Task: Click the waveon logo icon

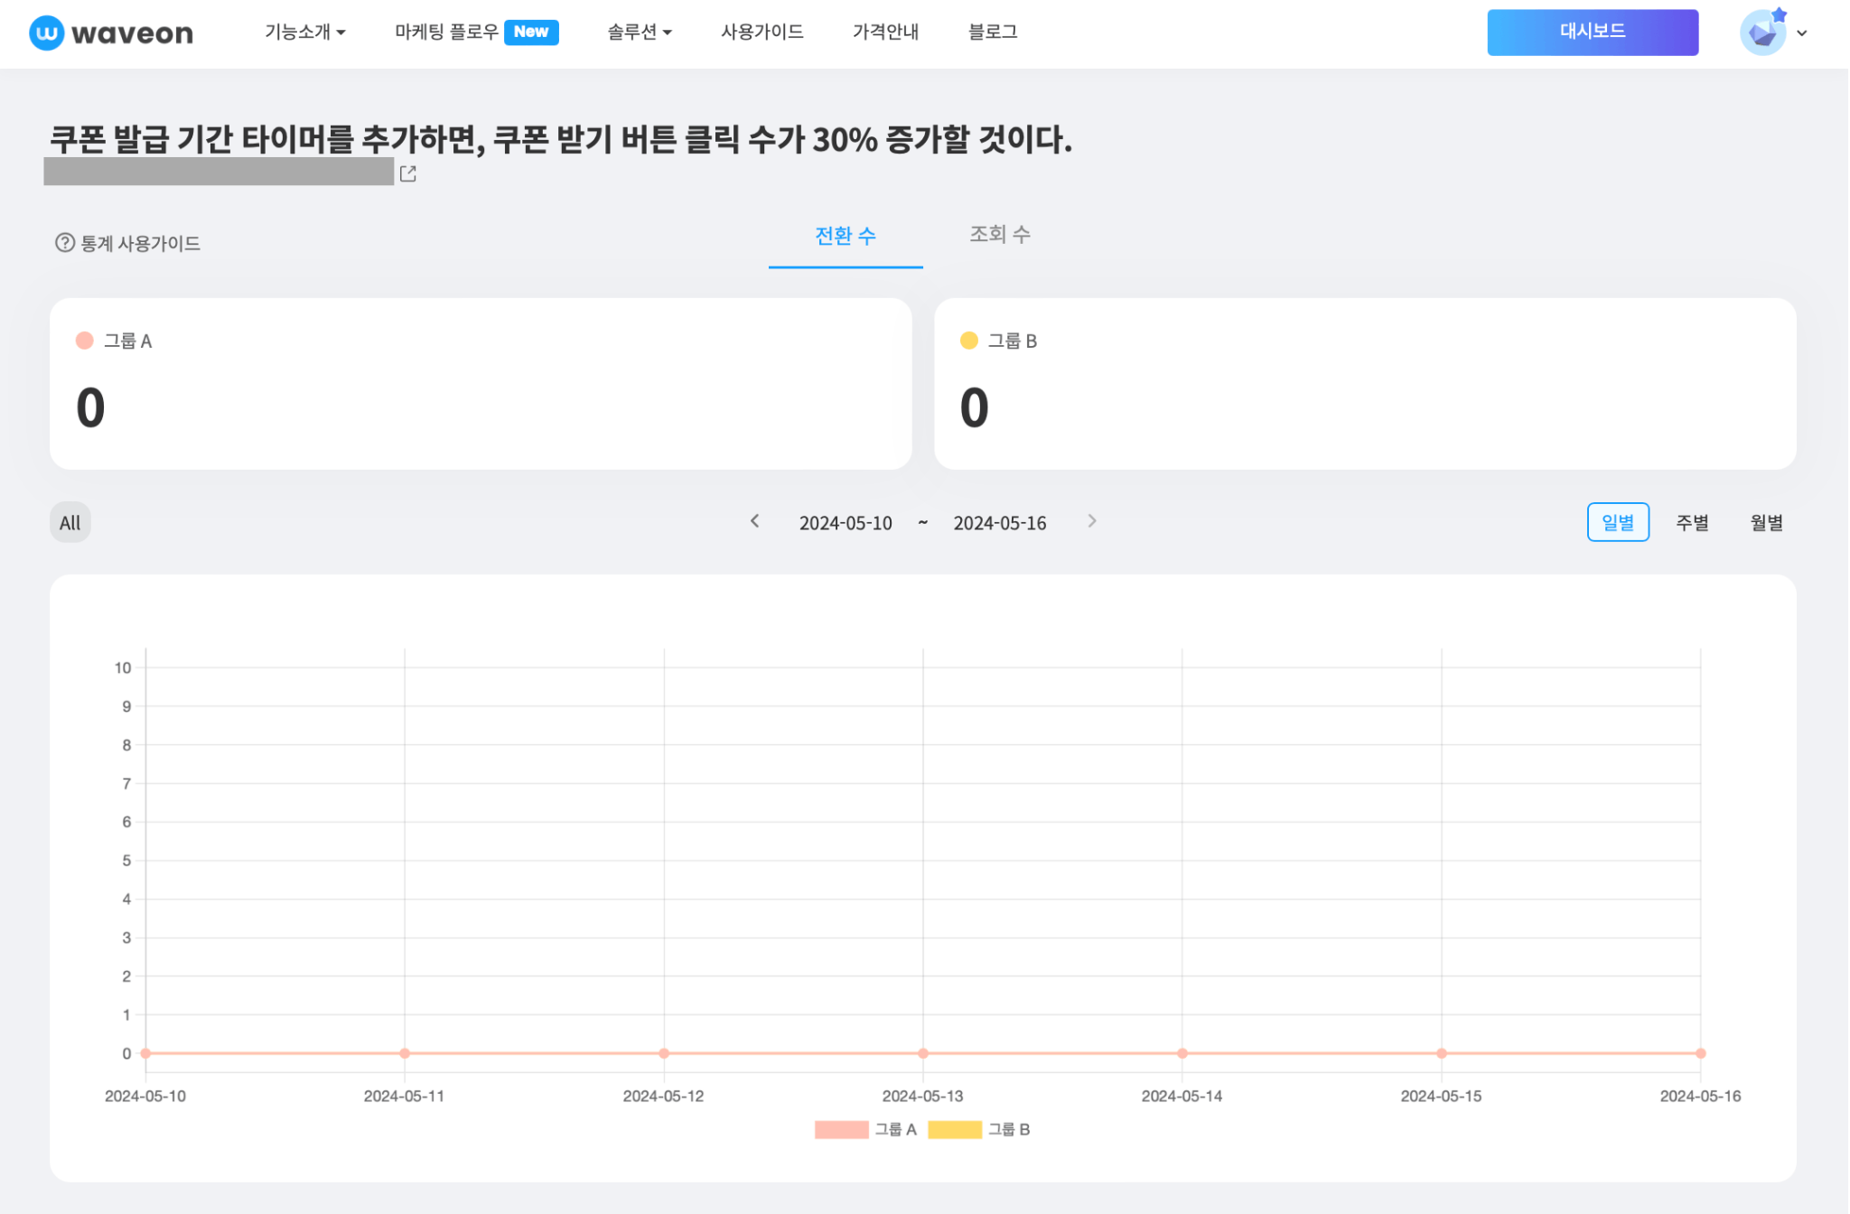Action: [46, 33]
